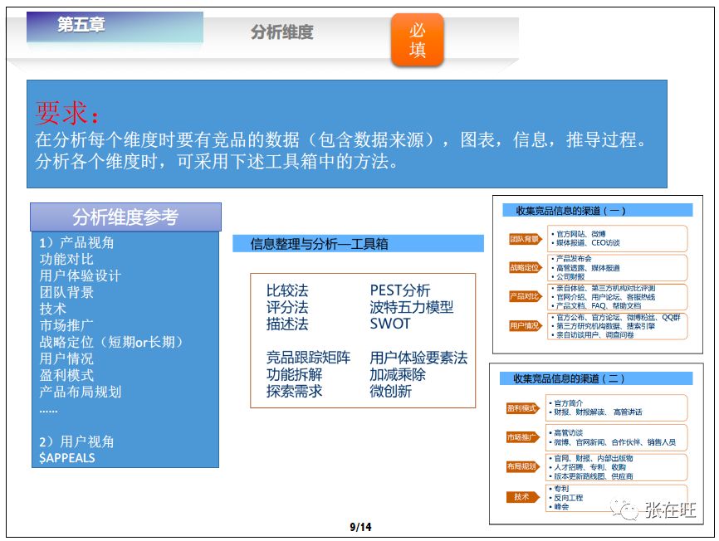This screenshot has width=719, height=541.
Task: Select the orange 产品对比 arrow tag
Action: pyautogui.click(x=525, y=296)
